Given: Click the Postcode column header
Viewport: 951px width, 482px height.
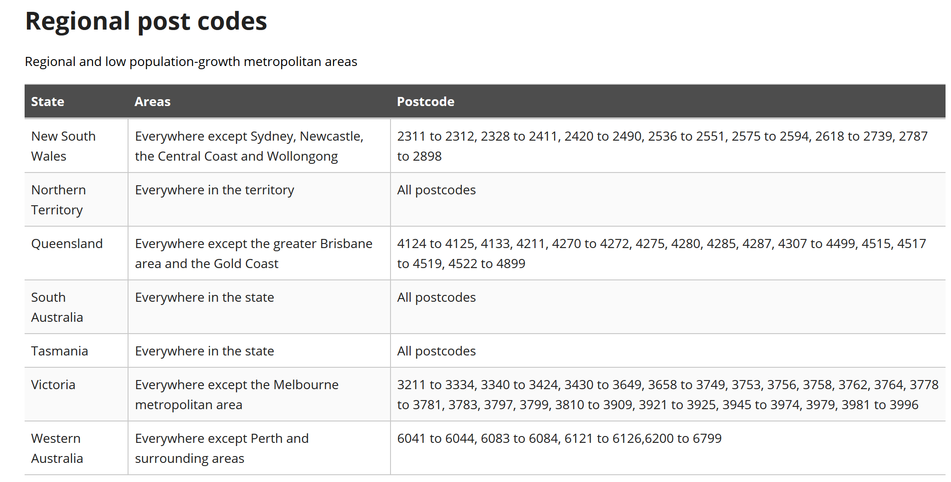Looking at the screenshot, I should coord(668,101).
